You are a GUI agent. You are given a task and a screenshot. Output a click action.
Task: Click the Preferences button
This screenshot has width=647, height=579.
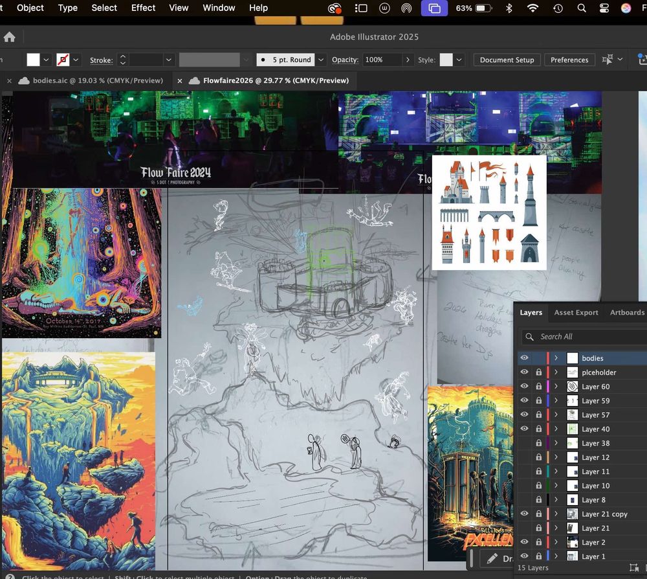click(569, 60)
